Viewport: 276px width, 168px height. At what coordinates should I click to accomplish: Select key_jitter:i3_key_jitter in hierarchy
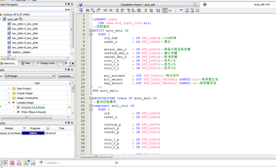[25, 33]
